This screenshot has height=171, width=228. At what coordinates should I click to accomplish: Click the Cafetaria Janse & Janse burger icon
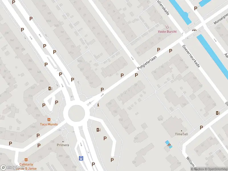point(26,160)
